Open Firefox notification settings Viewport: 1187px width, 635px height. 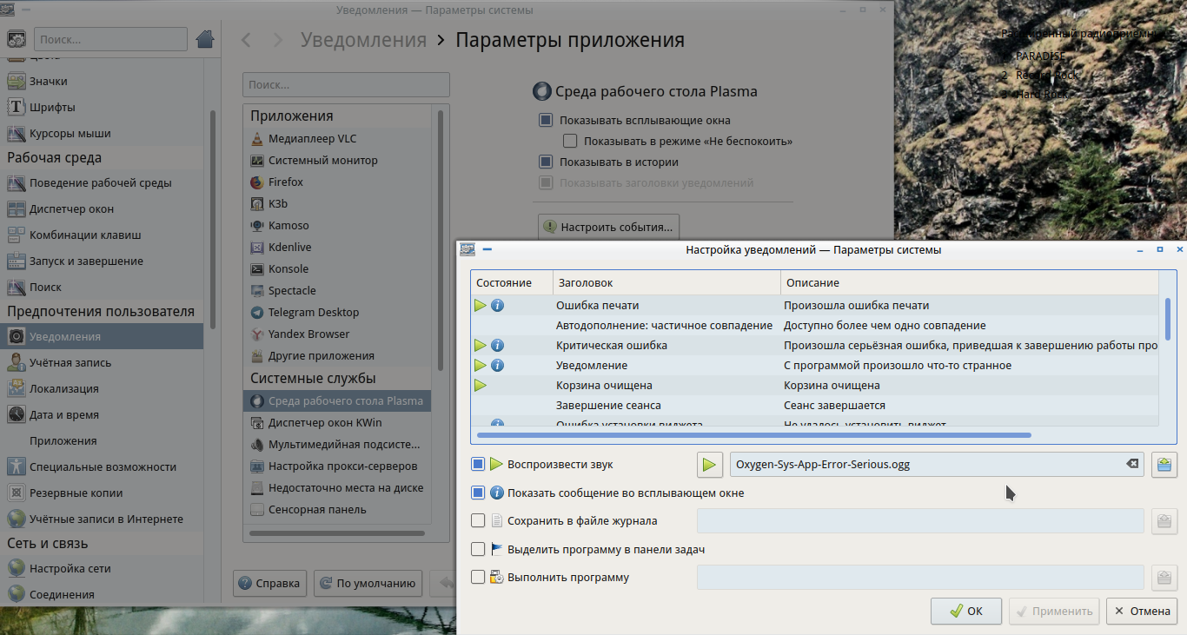pyautogui.click(x=285, y=182)
